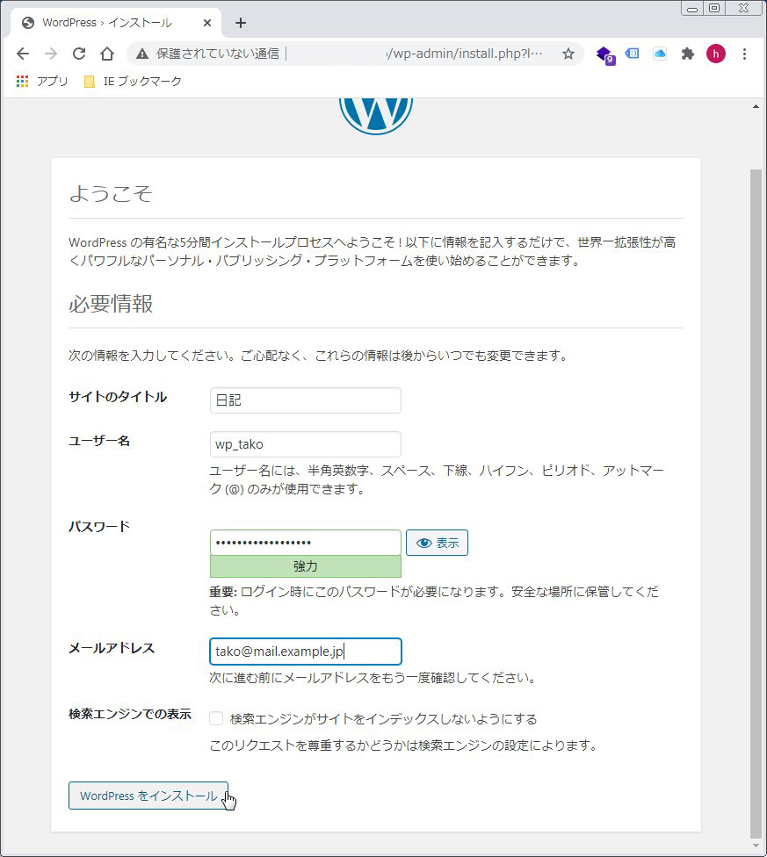Click the browser forward arrow
767x857 pixels.
point(51,54)
